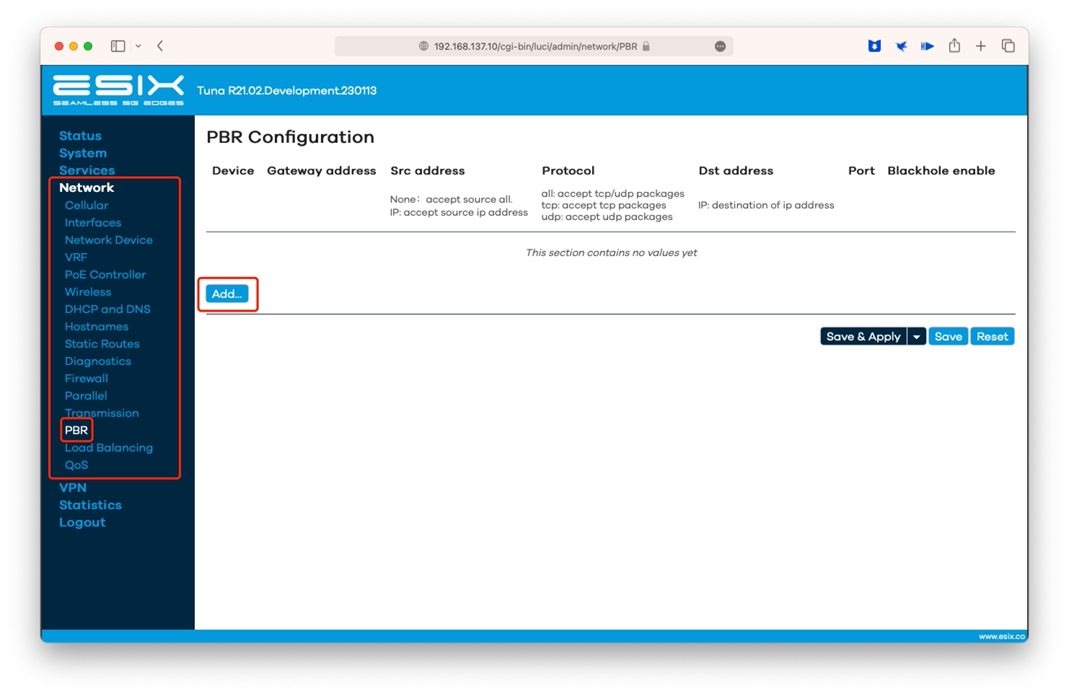This screenshot has width=1069, height=696.
Task: Open the System menu
Action: tap(83, 153)
